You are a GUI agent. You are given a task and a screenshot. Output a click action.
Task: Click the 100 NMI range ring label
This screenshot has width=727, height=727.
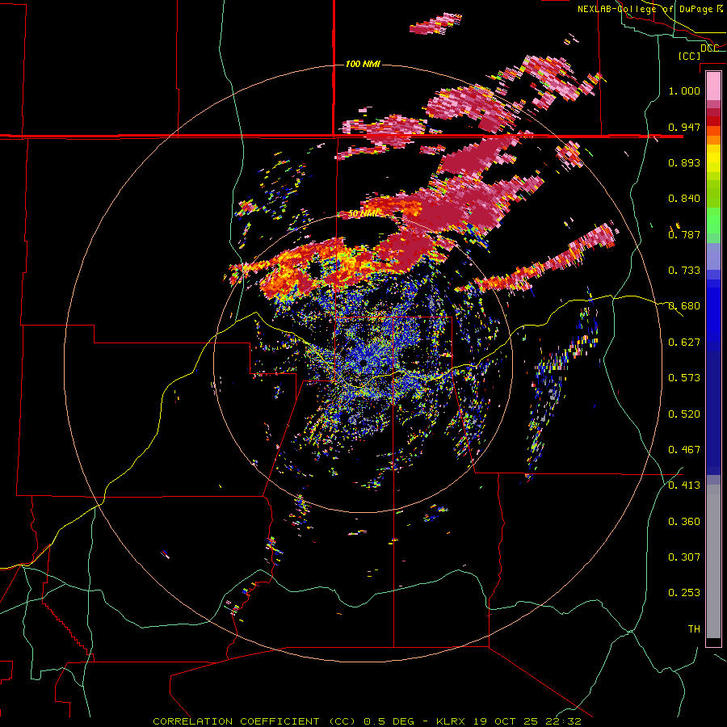[x=363, y=64]
